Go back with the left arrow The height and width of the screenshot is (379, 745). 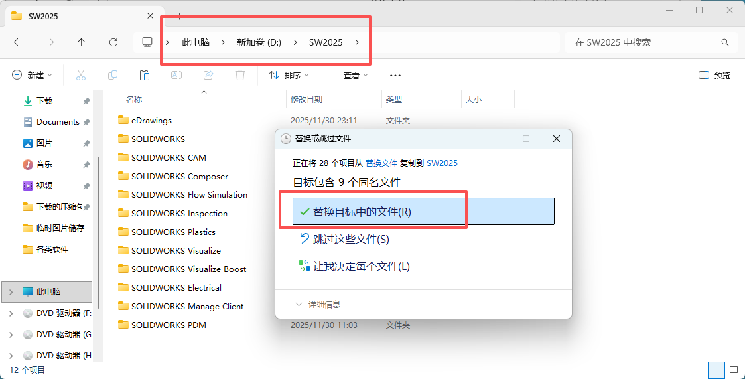(x=17, y=42)
